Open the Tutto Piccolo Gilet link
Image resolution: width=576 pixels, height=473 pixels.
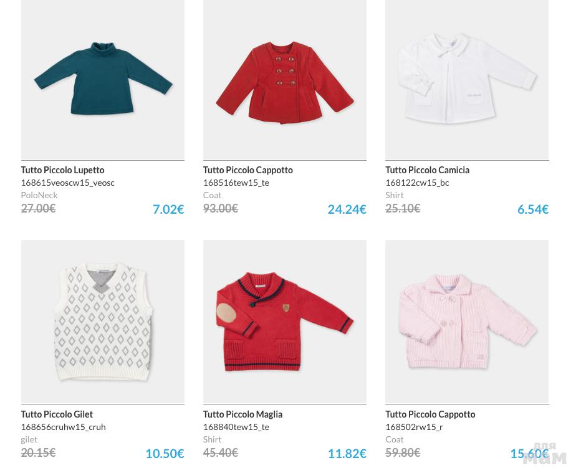pyautogui.click(x=57, y=414)
